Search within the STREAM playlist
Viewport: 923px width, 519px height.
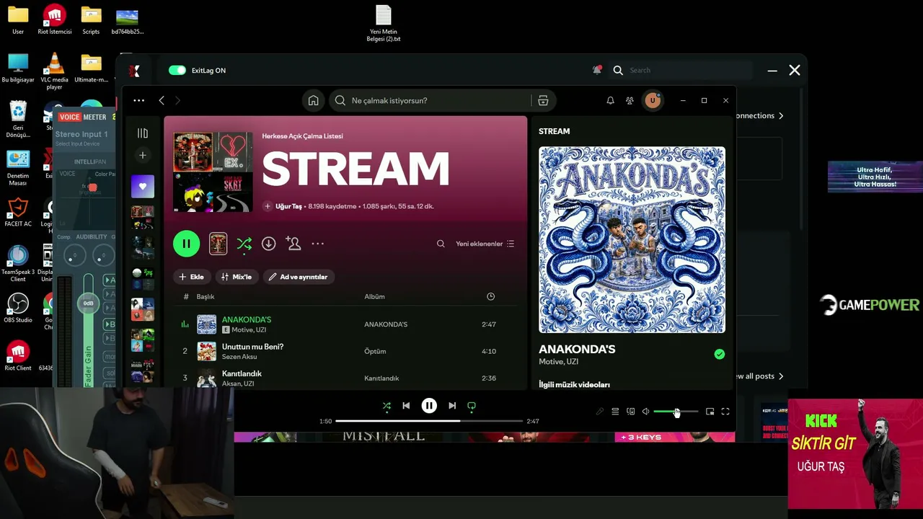click(441, 244)
